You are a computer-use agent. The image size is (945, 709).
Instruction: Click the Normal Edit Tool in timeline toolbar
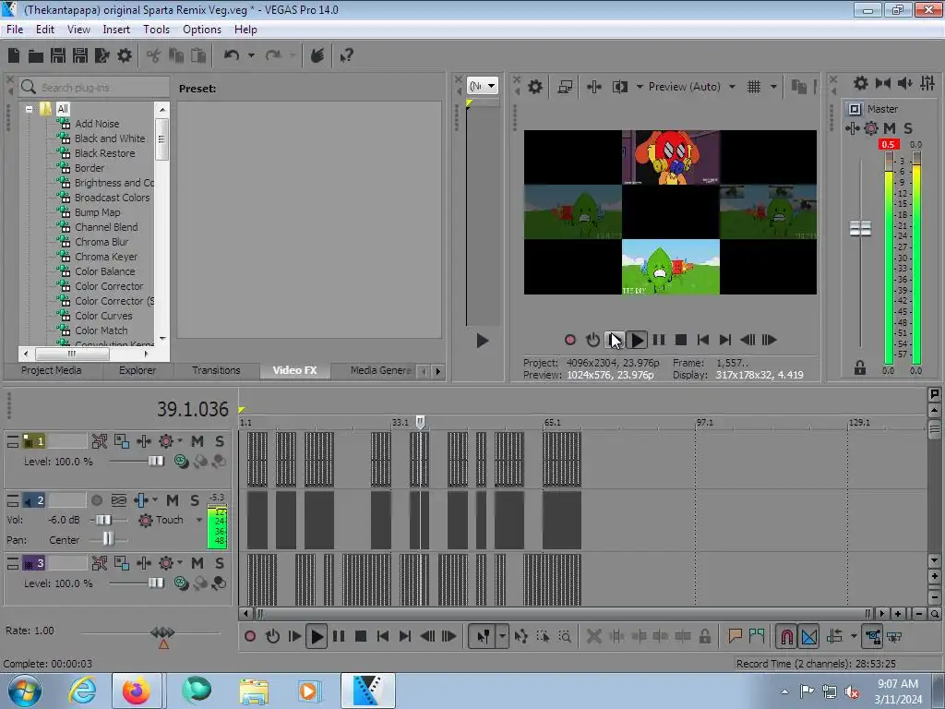point(483,636)
